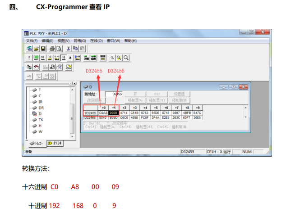Click the 开 button in D window
This screenshot has height=212, width=286.
click(x=135, y=94)
